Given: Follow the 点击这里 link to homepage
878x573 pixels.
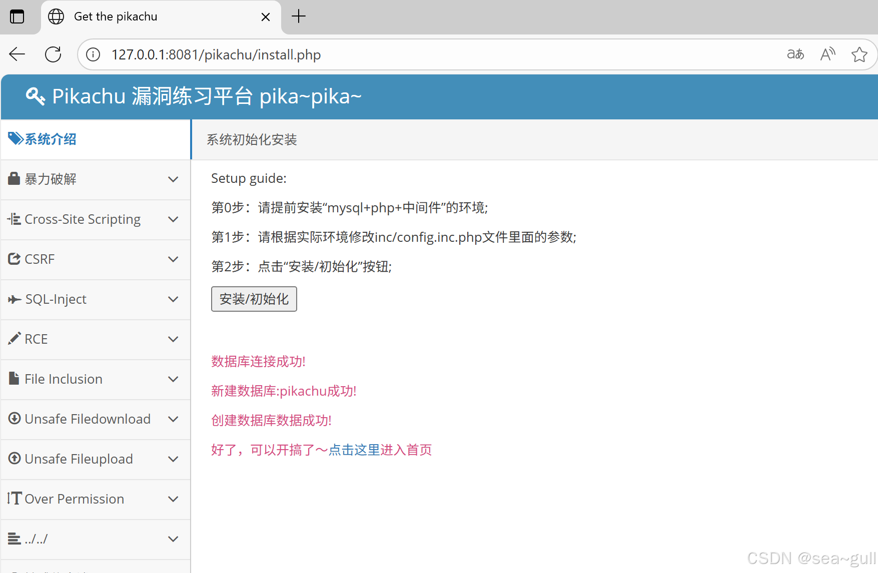Looking at the screenshot, I should pos(354,450).
